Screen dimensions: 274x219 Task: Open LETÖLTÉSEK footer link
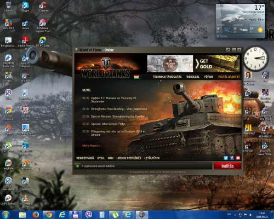pyautogui.click(x=152, y=158)
